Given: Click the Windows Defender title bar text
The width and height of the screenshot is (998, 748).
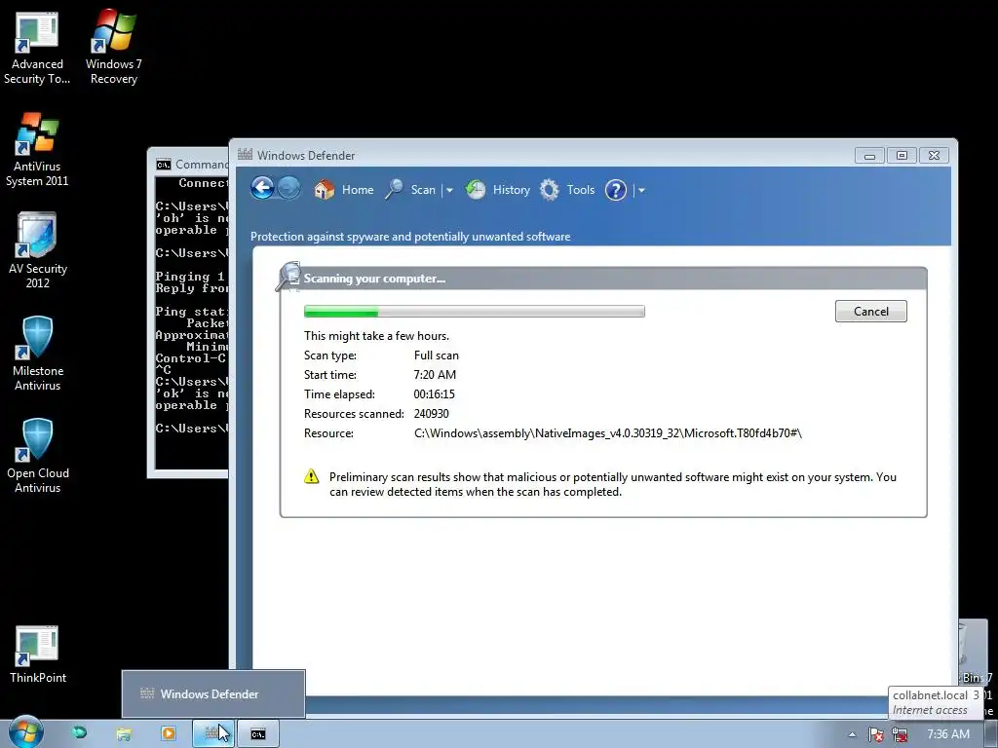Looking at the screenshot, I should [305, 155].
